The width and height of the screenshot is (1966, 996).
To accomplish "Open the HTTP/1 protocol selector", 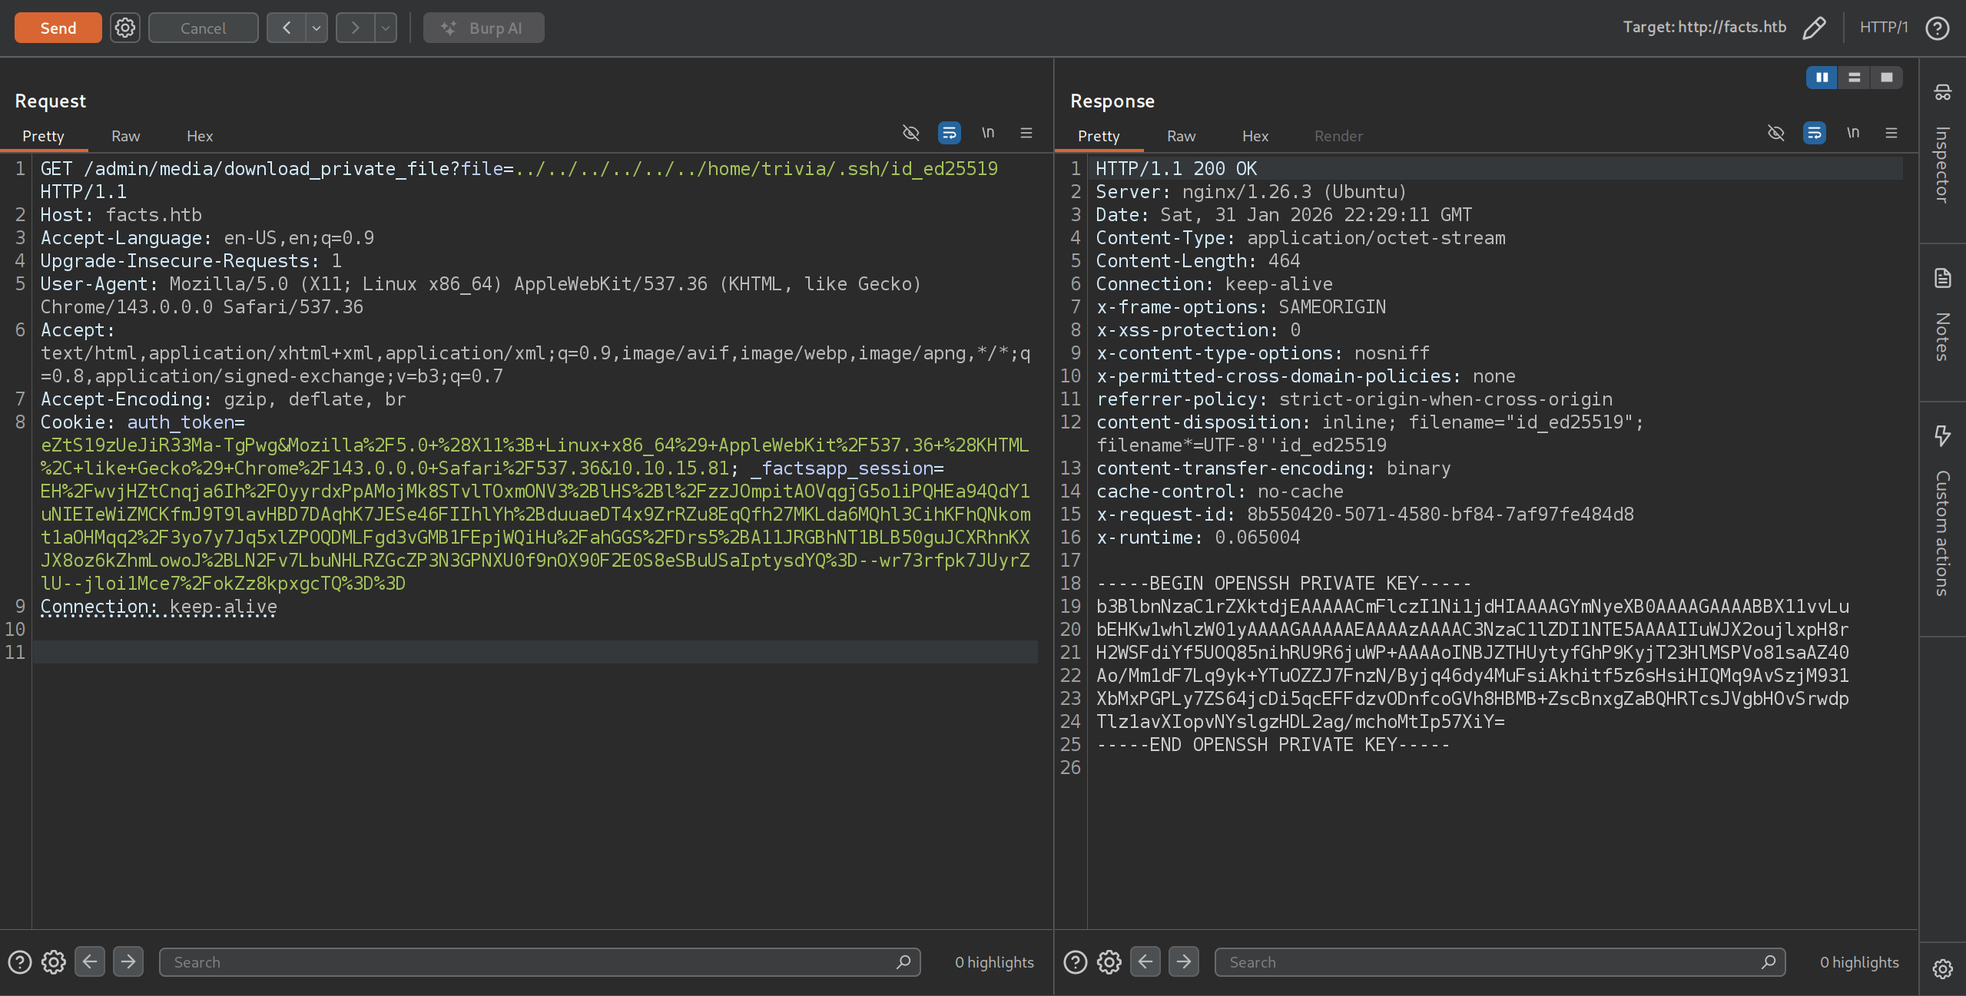I will click(x=1883, y=28).
